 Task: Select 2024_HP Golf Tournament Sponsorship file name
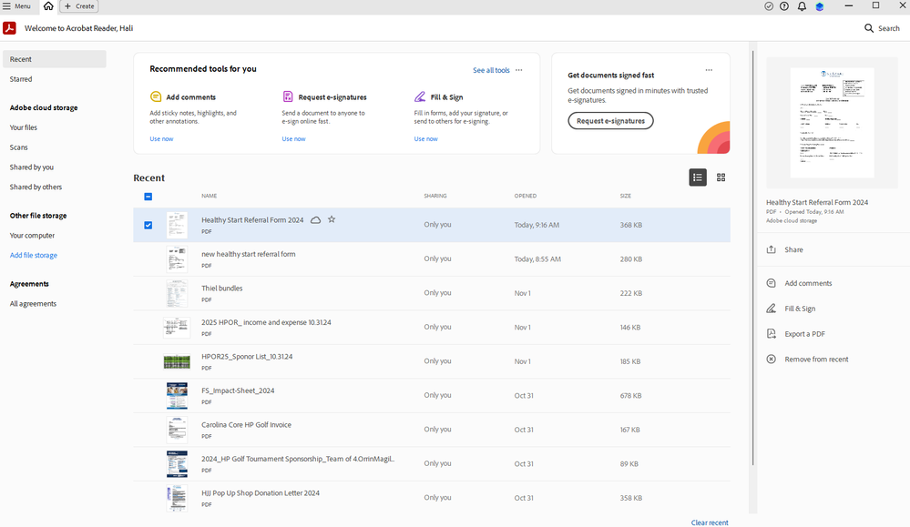(x=298, y=459)
